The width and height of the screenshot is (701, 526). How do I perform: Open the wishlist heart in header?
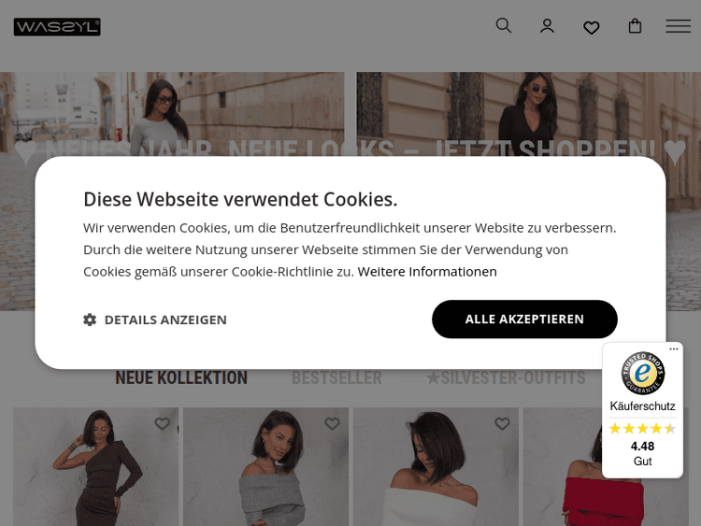click(591, 28)
